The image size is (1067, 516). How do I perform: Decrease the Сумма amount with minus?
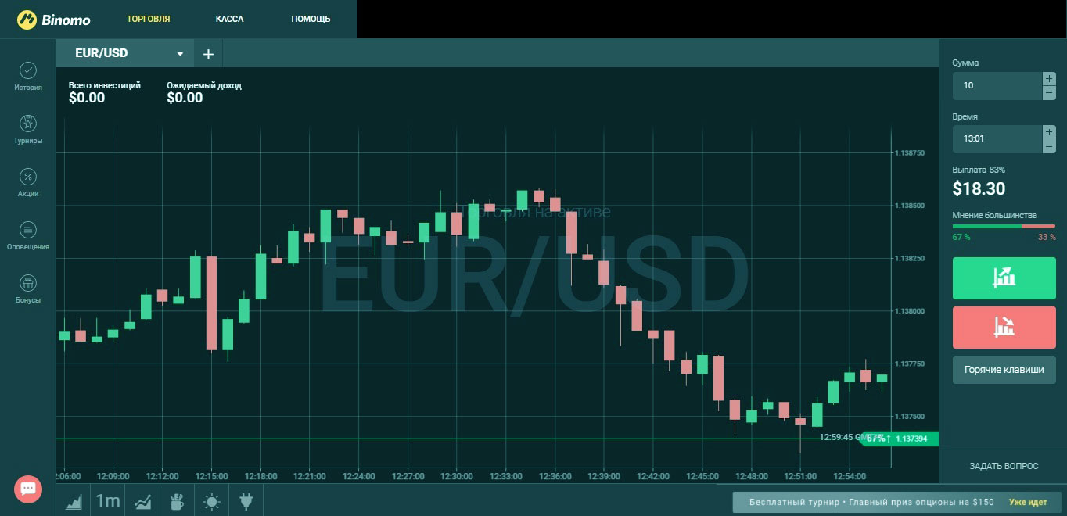point(1049,92)
